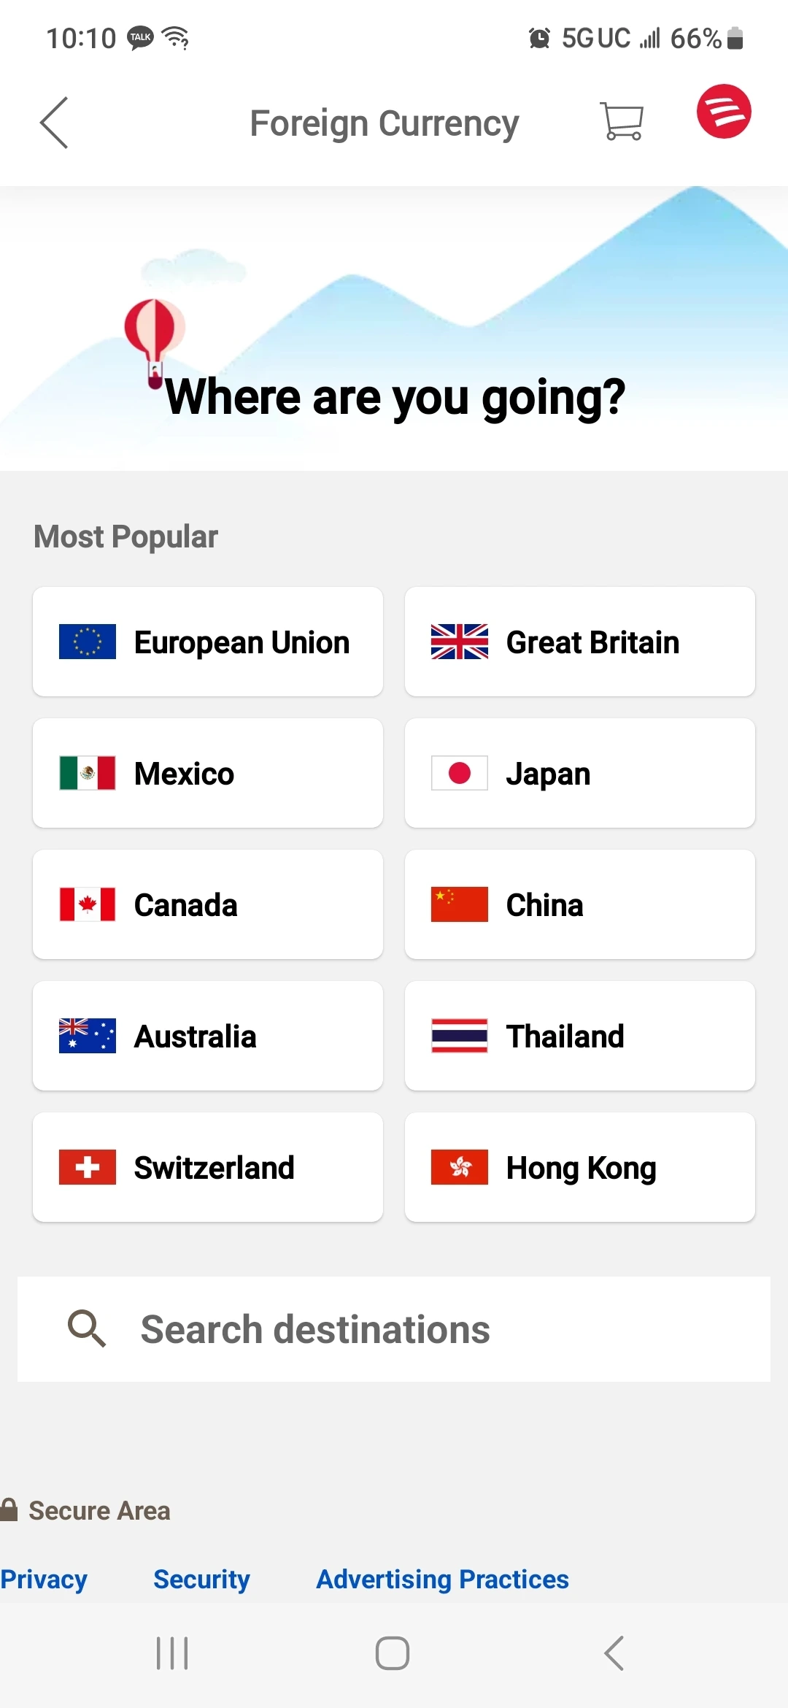Pick China from popular destinations
This screenshot has width=788, height=1708.
pos(580,904)
